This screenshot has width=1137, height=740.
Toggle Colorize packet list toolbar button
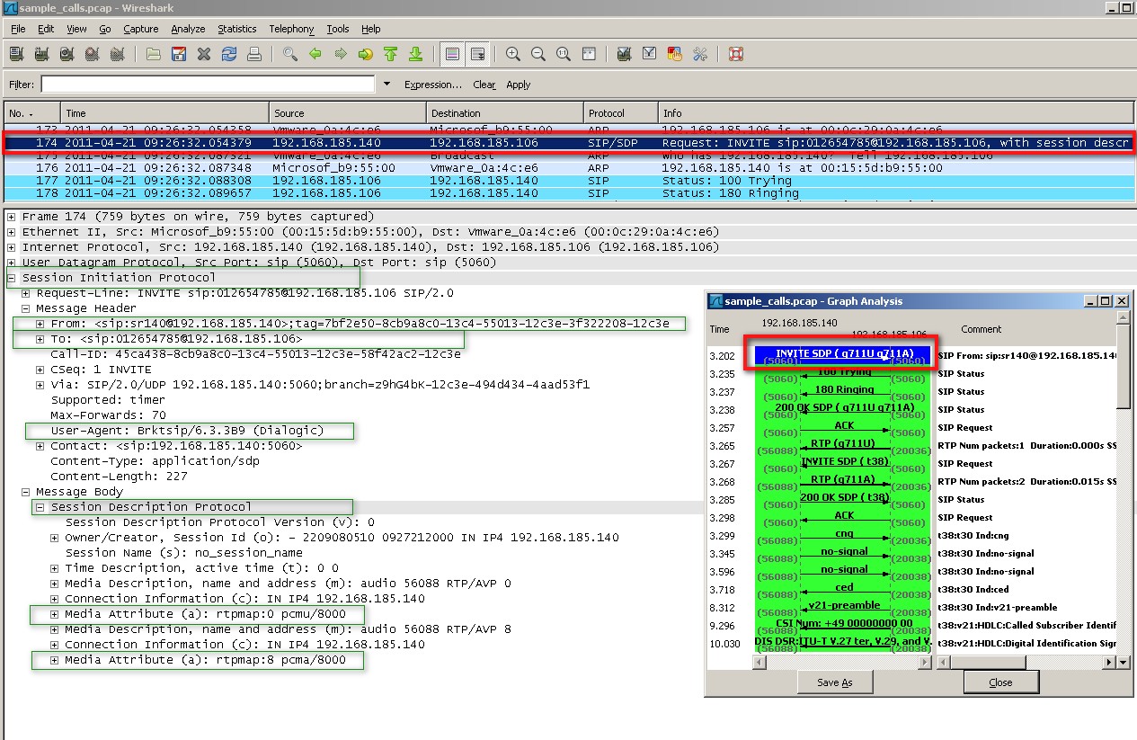(452, 55)
